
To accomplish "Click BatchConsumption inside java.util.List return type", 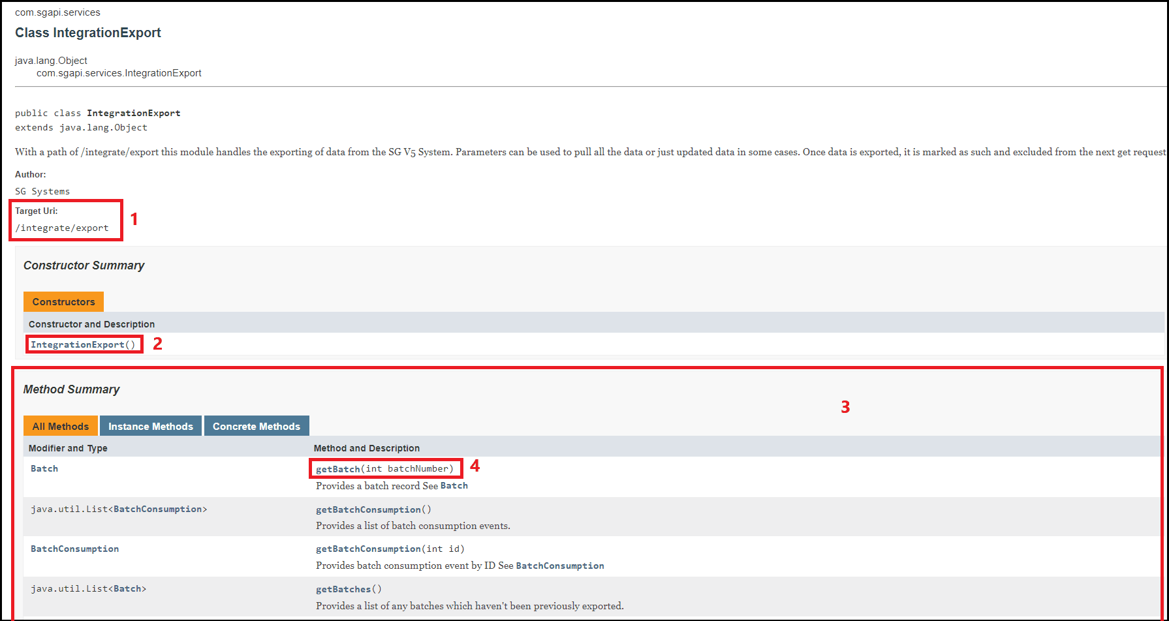I will 157,509.
